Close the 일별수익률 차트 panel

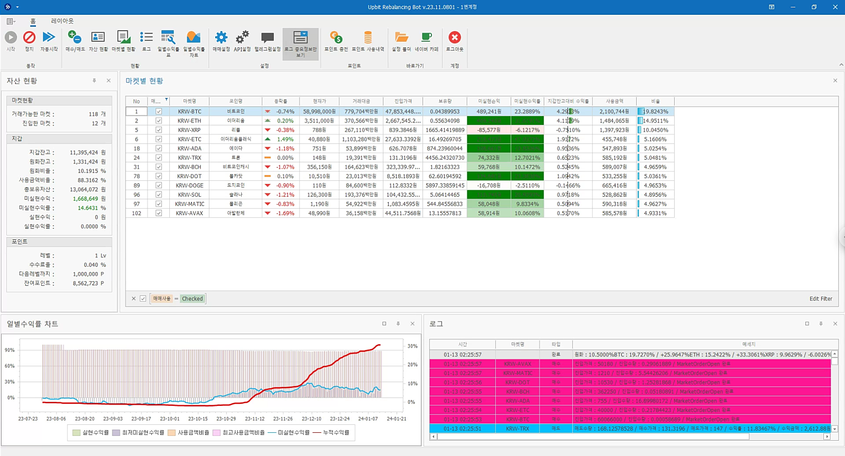[412, 324]
